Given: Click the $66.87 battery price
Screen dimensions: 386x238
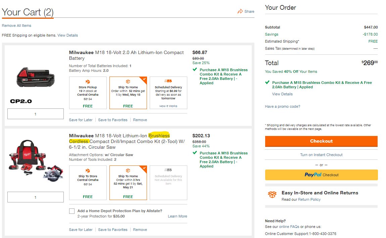Looking at the screenshot, I should click(200, 52).
